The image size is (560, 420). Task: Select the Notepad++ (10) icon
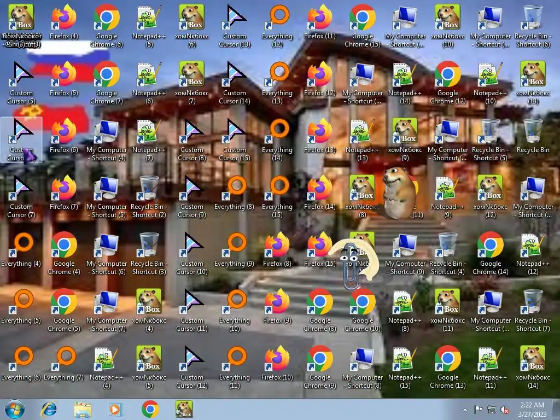[x=491, y=83]
